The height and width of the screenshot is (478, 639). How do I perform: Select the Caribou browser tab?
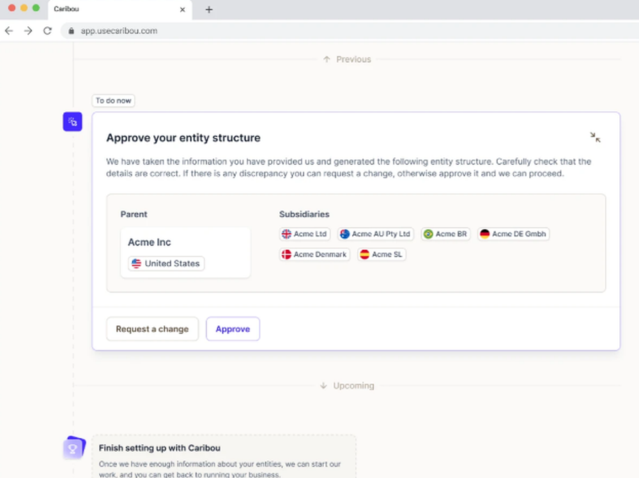tap(109, 10)
